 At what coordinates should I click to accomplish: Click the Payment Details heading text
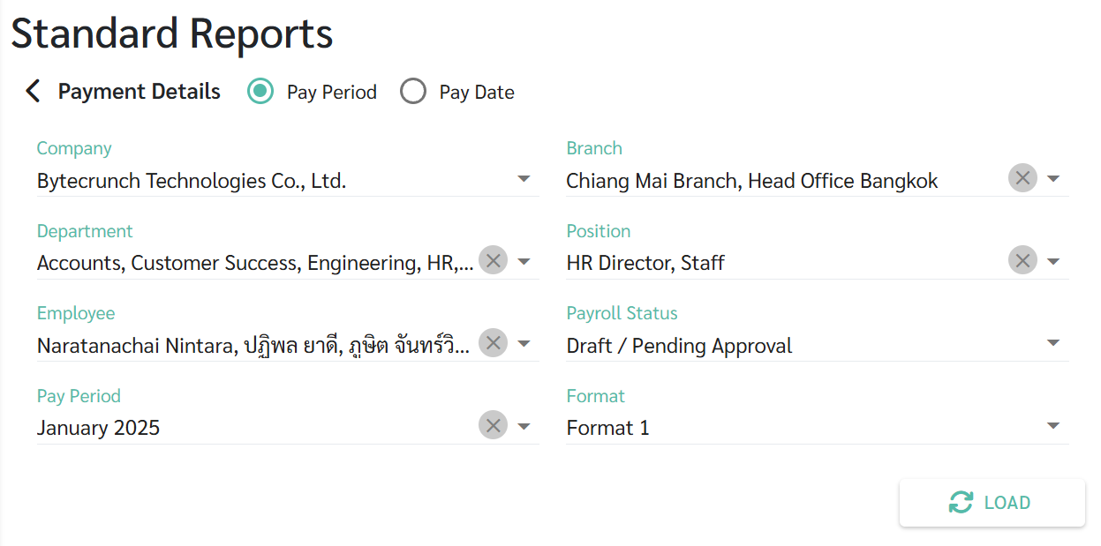140,91
